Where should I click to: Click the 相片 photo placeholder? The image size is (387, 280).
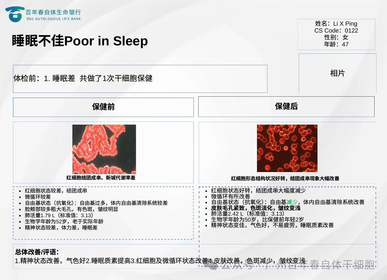click(337, 73)
